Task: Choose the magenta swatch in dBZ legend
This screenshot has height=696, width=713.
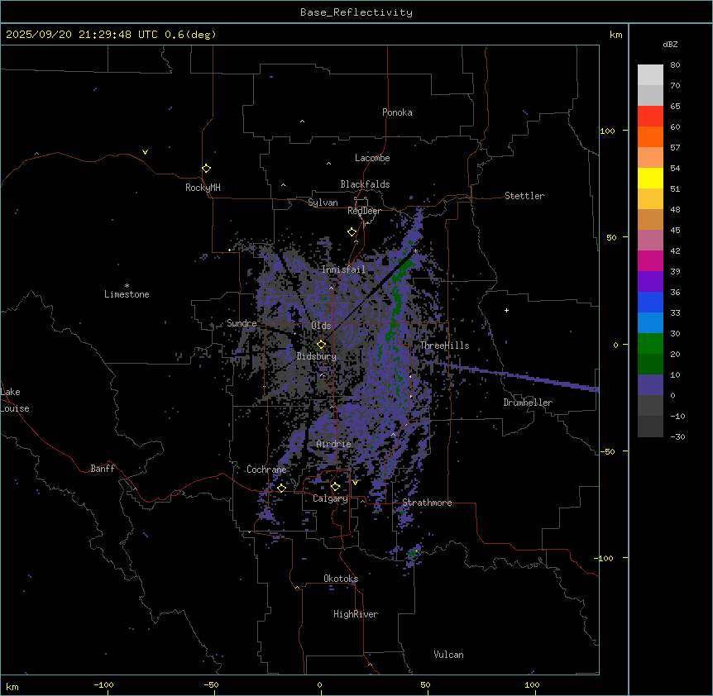Action: coord(650,261)
